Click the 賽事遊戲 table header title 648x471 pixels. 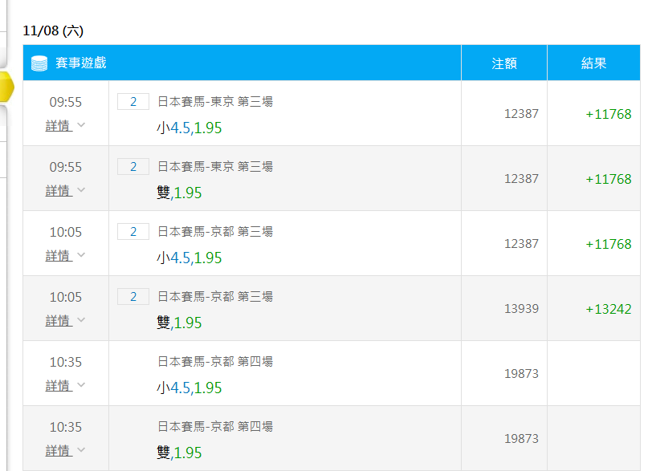80,63
